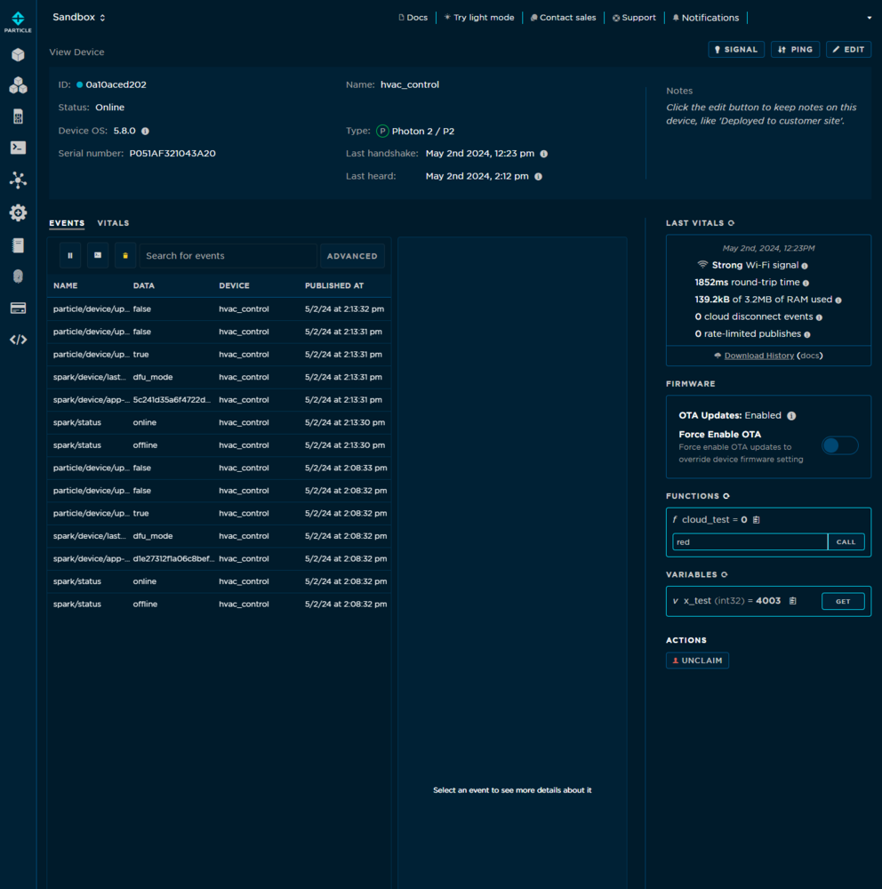882x889 pixels.
Task: Click the UNCLAIM device button
Action: [x=698, y=661]
